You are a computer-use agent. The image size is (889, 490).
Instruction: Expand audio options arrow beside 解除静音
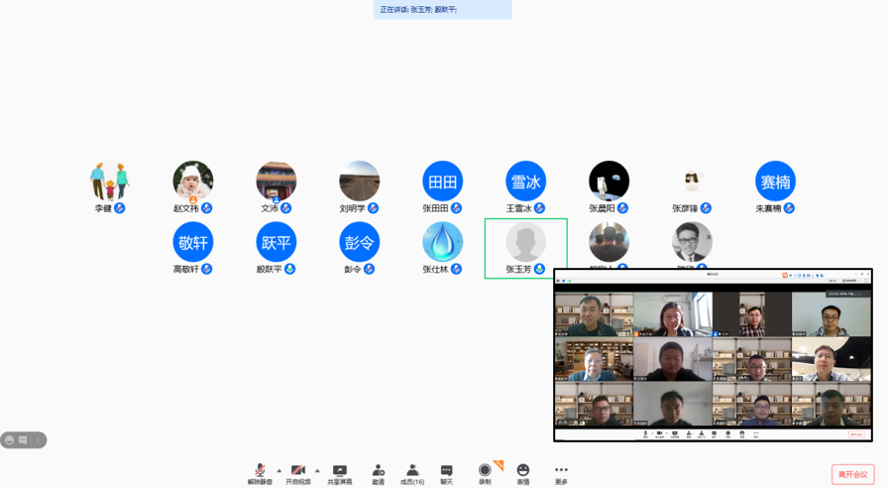(x=279, y=471)
